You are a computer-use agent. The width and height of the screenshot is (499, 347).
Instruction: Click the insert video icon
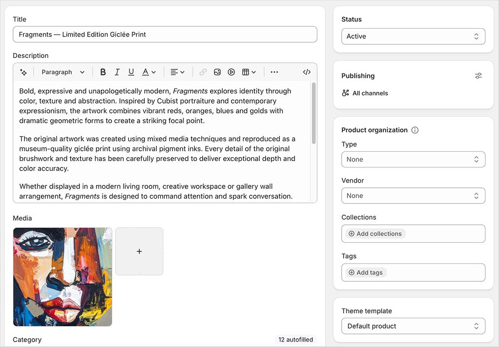[231, 72]
